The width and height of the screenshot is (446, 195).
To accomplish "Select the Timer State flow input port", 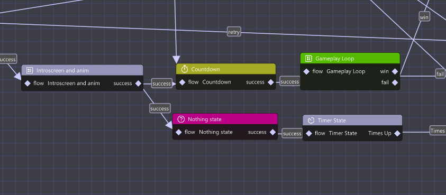I will tap(308, 133).
